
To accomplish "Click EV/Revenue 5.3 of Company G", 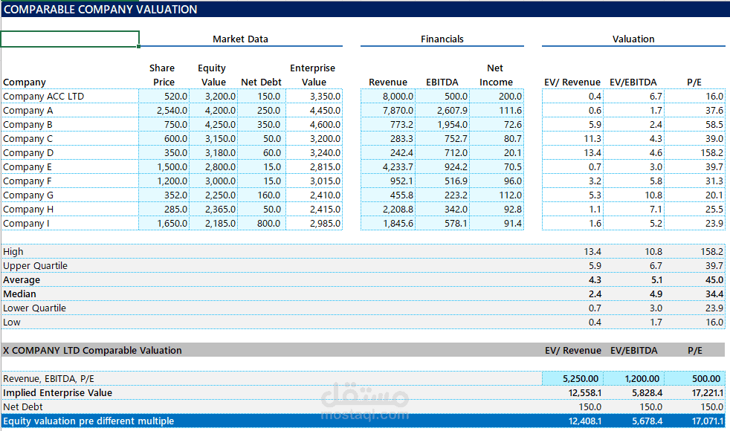I will tap(572, 195).
